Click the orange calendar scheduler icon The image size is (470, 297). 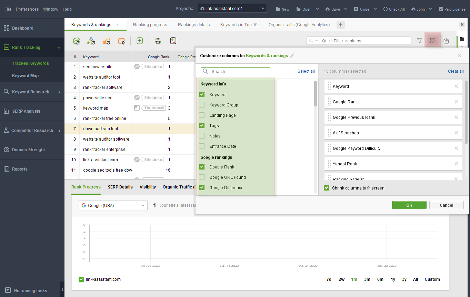[x=122, y=41]
